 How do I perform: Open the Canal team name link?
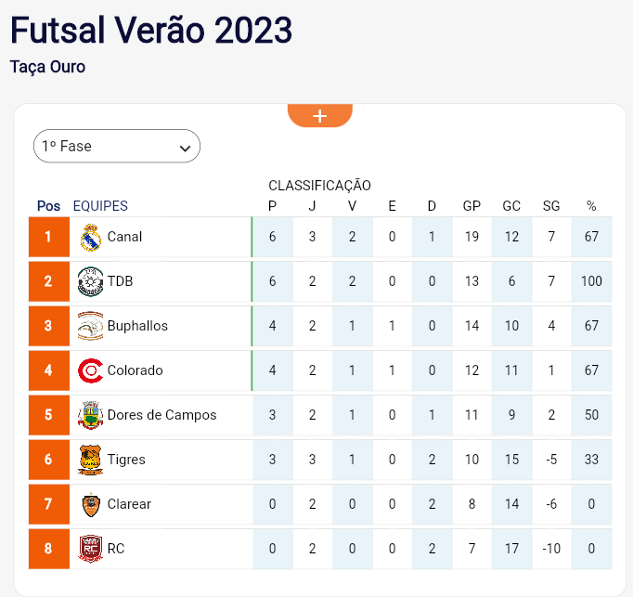pos(124,237)
